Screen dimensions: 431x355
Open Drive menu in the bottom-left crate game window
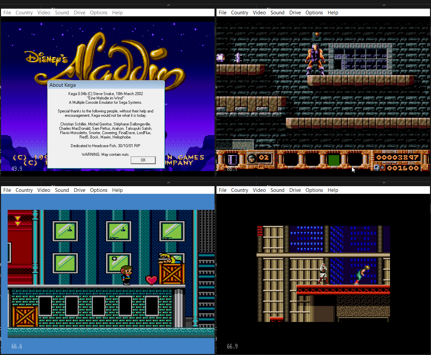click(x=79, y=190)
